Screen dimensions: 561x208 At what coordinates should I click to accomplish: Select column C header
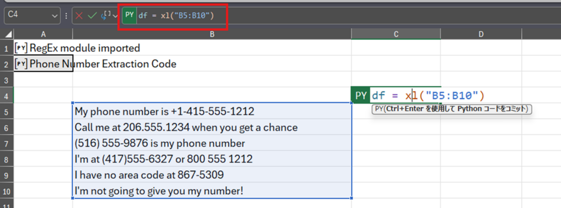[396, 34]
